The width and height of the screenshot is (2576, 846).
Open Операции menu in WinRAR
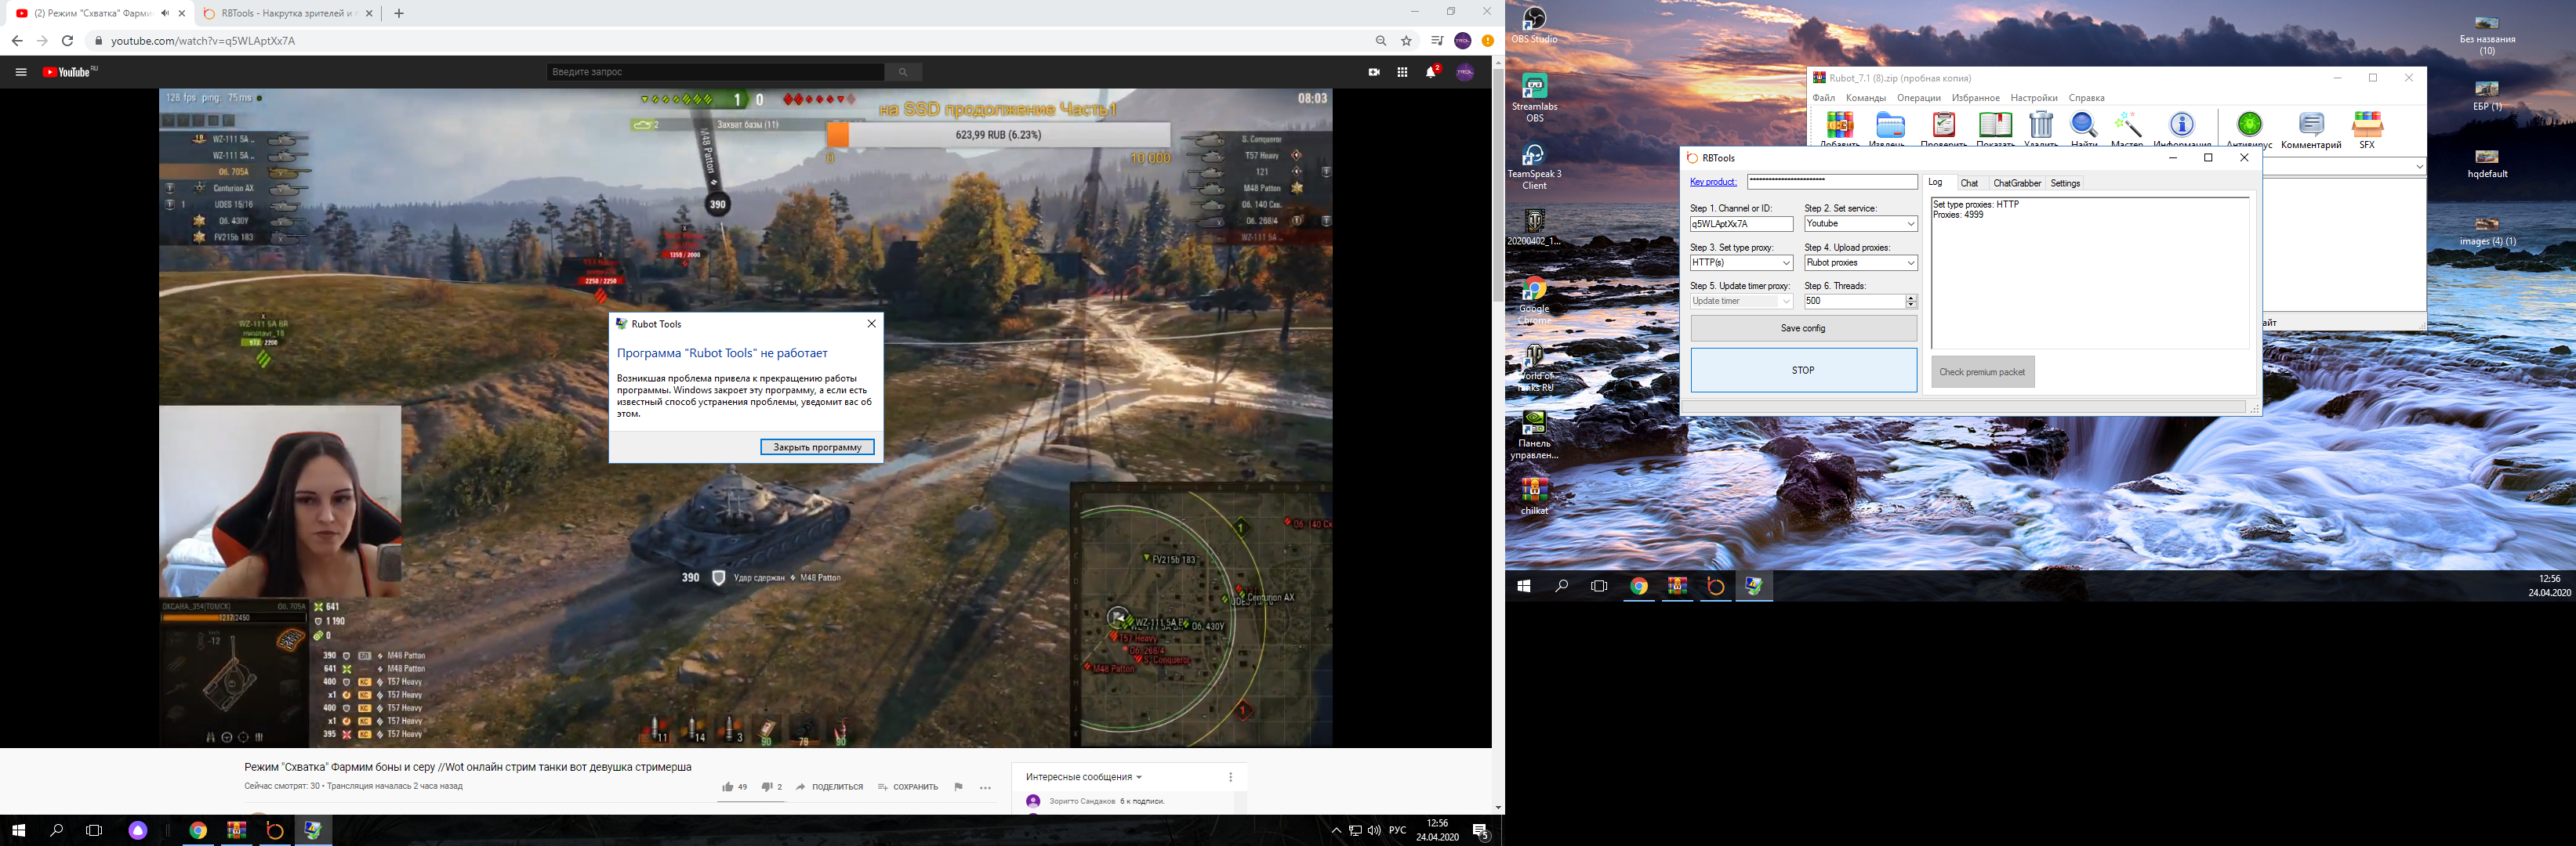1918,98
